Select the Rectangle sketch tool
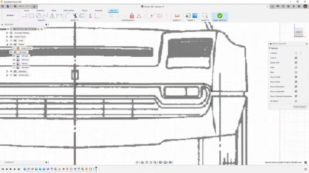Screen dimensions: 309x173 [x=31, y=16]
